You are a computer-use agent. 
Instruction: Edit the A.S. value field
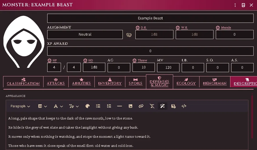pyautogui.click(x=242, y=68)
